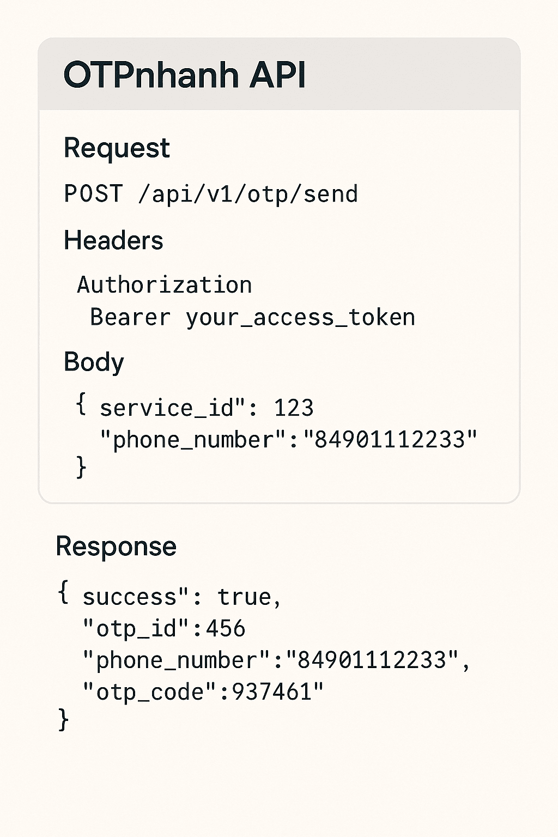Click the OTPnhanh API title

point(184,75)
